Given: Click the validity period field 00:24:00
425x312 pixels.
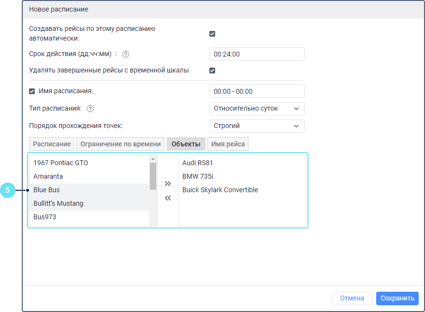Looking at the screenshot, I should pos(257,54).
